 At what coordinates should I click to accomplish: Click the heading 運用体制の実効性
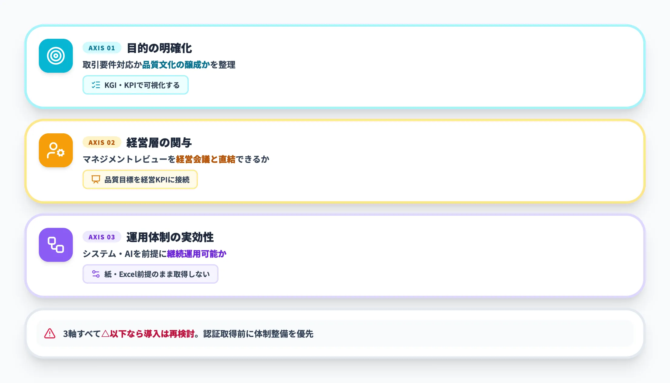170,237
